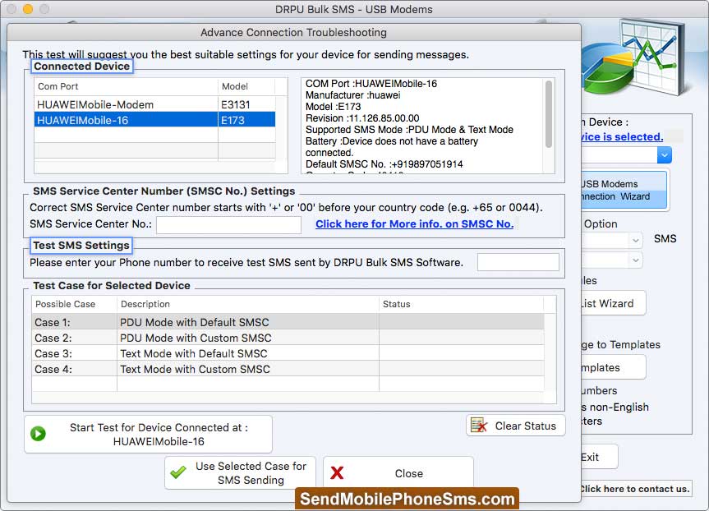Open More info on SMSC No. link
709x511 pixels.
(x=414, y=223)
